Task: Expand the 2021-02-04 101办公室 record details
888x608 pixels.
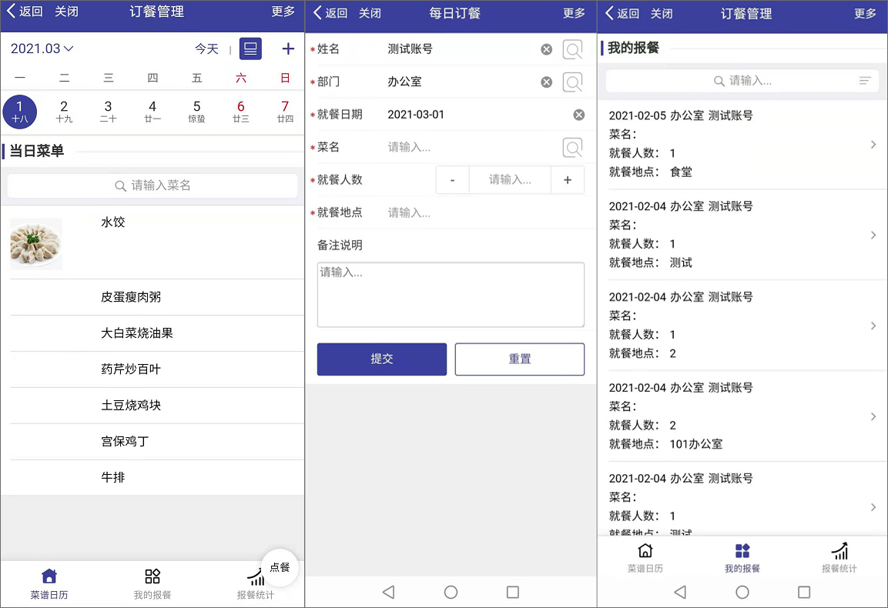Action: click(x=873, y=416)
